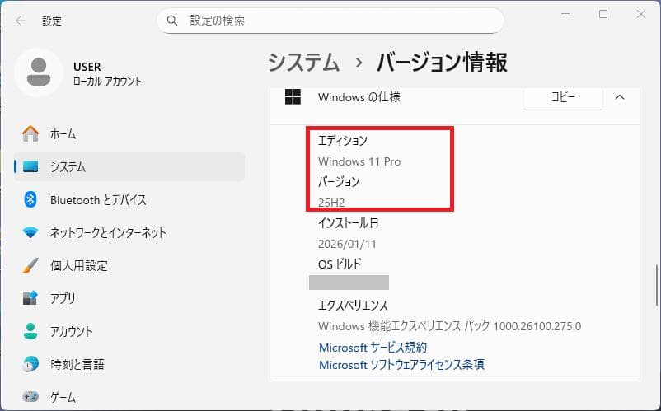This screenshot has width=661, height=411.
Task: Click the network Wi-Fi icon
Action: tap(30, 232)
